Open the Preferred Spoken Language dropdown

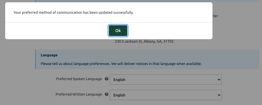tap(166, 80)
